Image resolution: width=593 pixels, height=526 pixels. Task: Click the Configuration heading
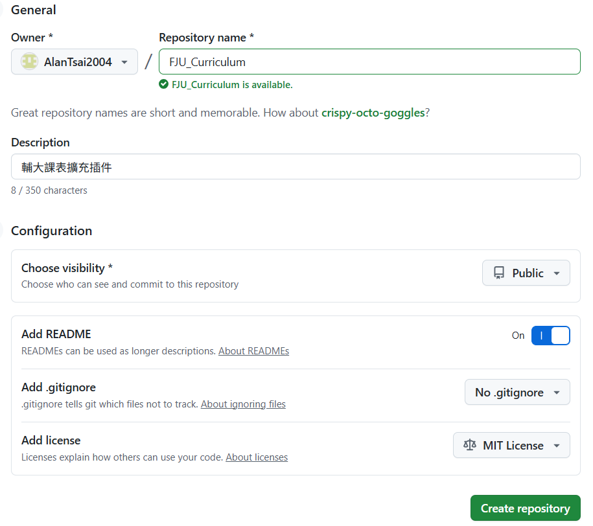pos(52,231)
